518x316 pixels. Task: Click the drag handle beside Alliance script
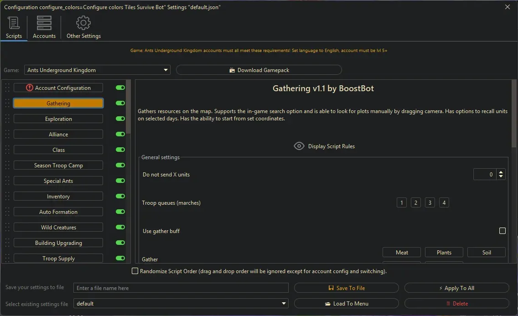[7, 135]
